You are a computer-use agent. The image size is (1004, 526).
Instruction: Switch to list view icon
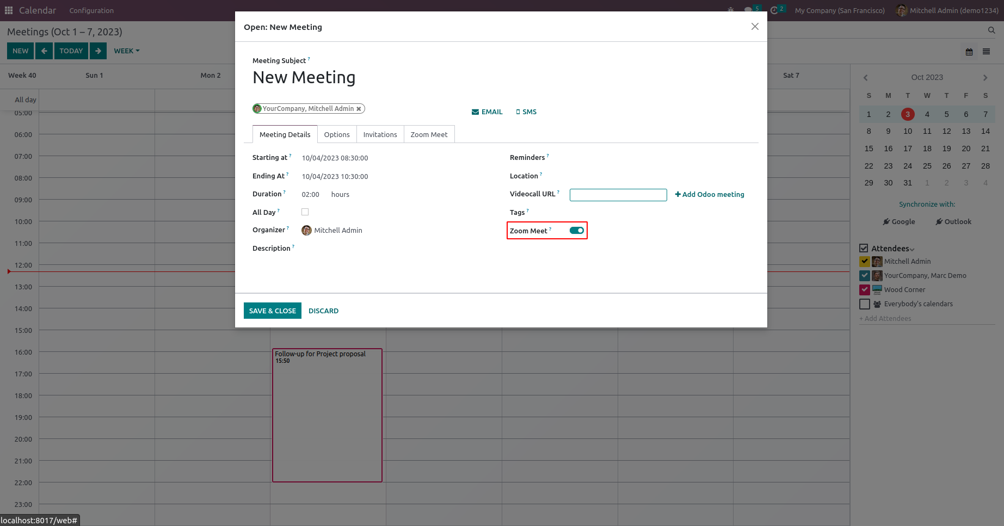pyautogui.click(x=986, y=52)
